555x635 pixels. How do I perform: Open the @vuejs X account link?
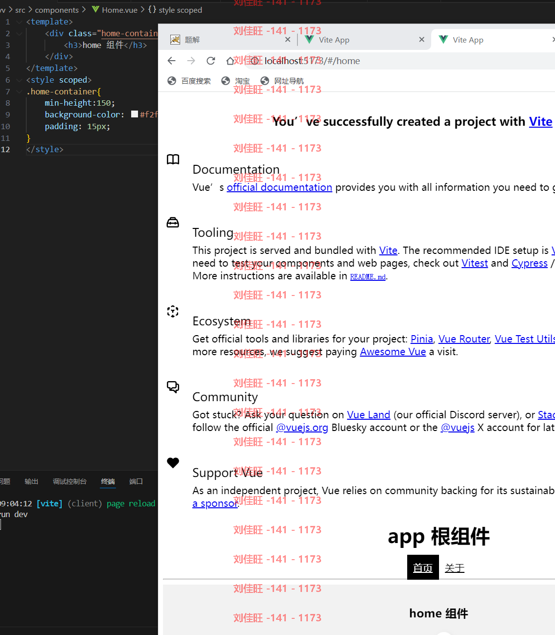458,428
